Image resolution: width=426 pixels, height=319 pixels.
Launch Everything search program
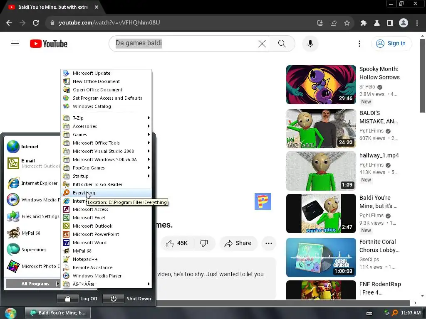[x=106, y=193]
